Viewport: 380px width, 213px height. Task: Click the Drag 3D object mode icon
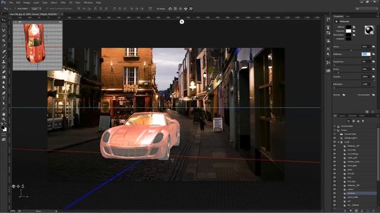(180, 9)
